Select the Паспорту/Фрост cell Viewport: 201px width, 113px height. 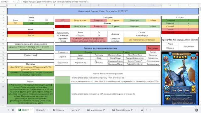(x=115, y=55)
